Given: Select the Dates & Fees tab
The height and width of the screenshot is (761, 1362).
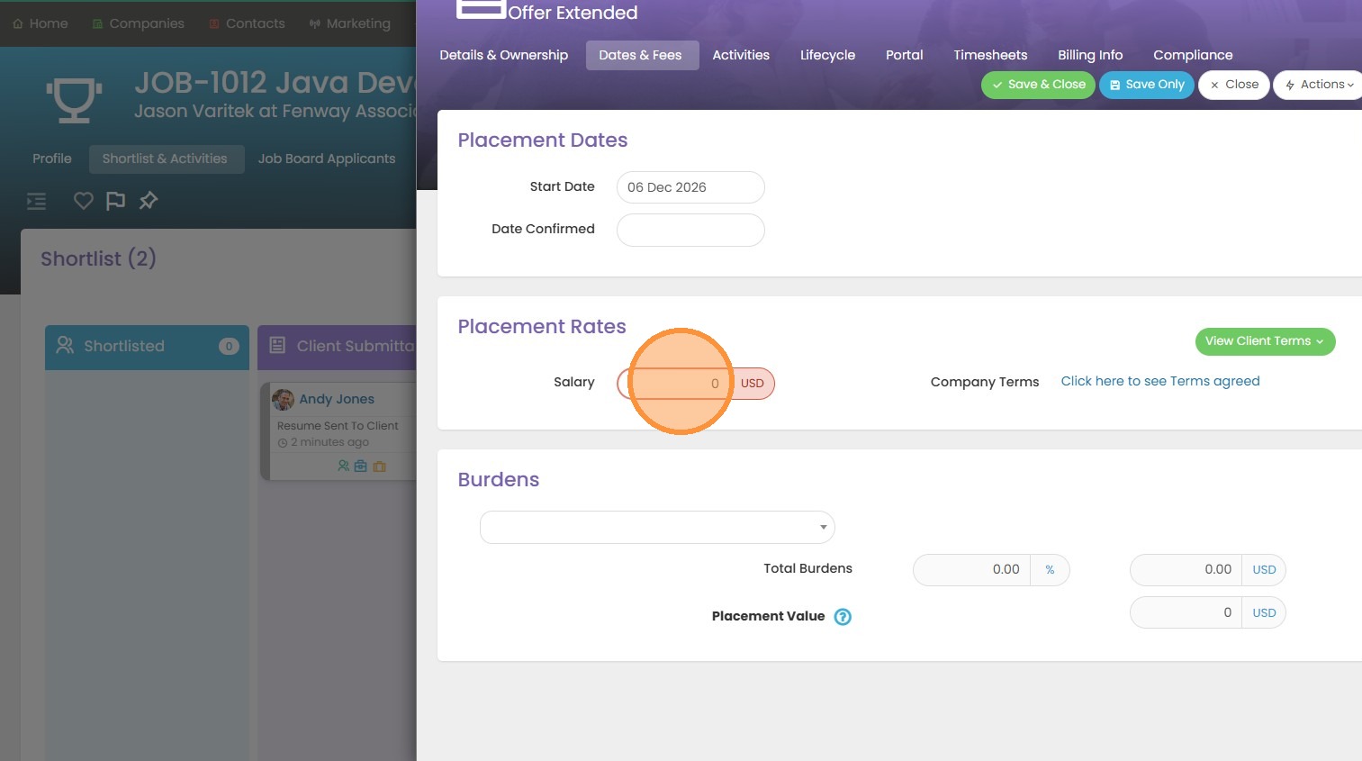Looking at the screenshot, I should [x=641, y=55].
